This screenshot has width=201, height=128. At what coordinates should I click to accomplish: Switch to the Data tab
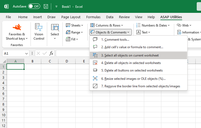click(x=110, y=17)
